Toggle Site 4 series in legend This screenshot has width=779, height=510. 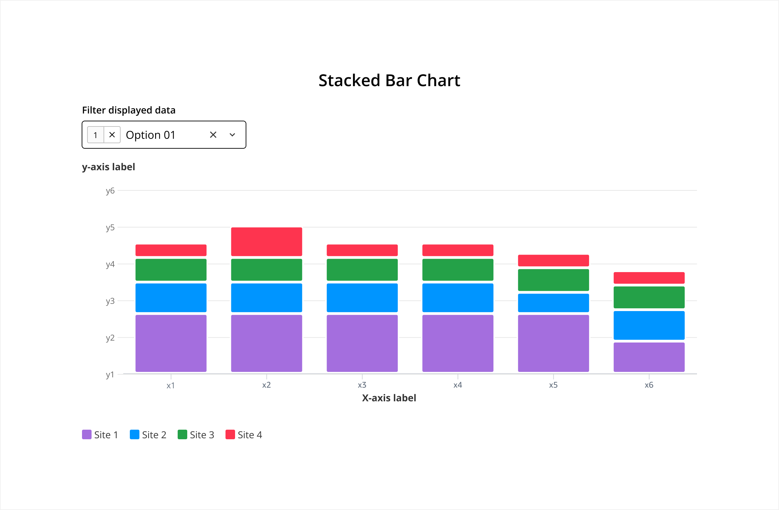coord(244,434)
